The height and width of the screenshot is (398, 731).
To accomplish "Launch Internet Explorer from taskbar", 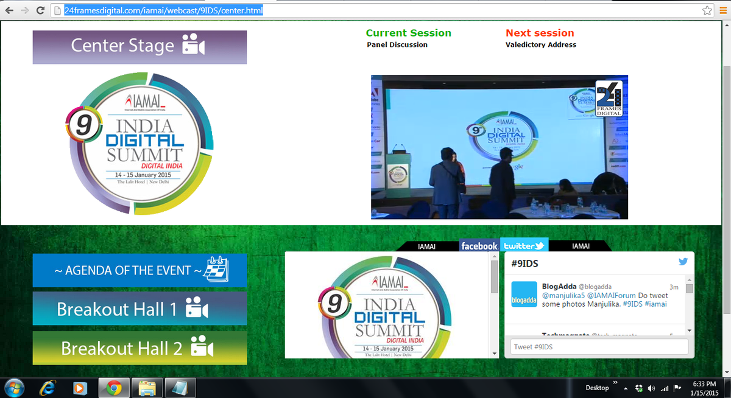I will click(x=48, y=387).
